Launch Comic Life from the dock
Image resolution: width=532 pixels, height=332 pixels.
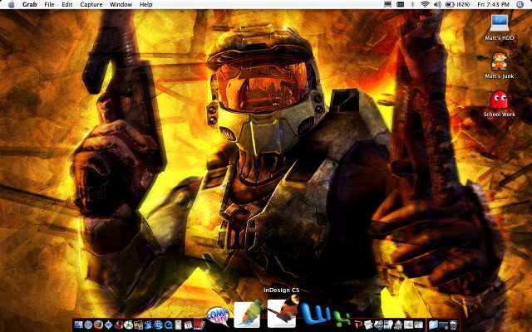(218, 315)
